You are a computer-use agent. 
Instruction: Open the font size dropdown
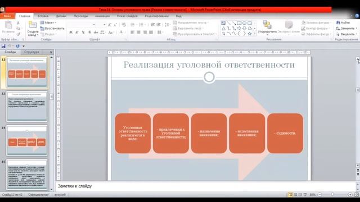coord(105,25)
